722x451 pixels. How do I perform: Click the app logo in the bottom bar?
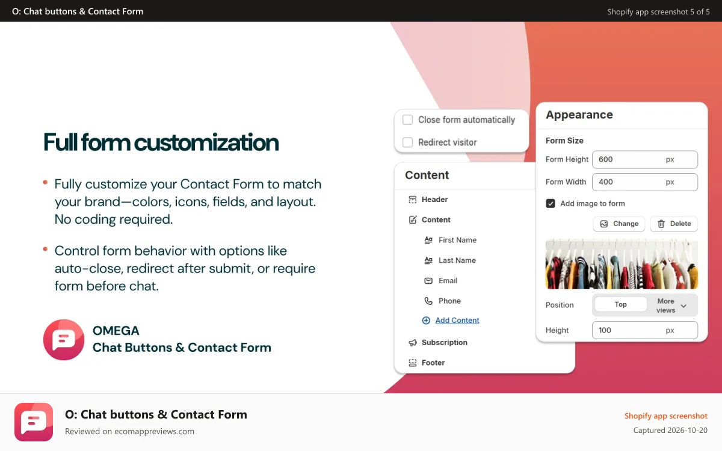[x=34, y=422]
